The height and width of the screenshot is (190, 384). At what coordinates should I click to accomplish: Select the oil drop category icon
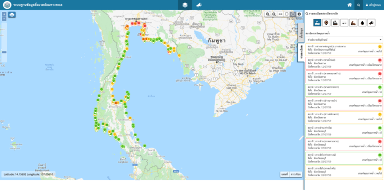[362, 23]
